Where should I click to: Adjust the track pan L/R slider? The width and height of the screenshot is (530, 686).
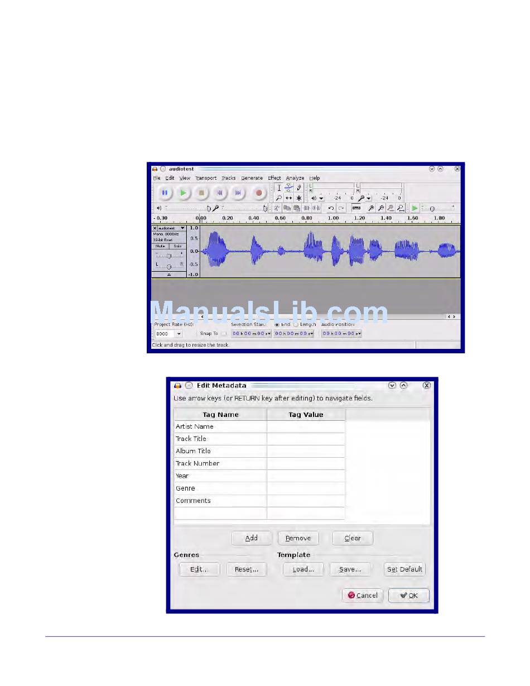(169, 266)
